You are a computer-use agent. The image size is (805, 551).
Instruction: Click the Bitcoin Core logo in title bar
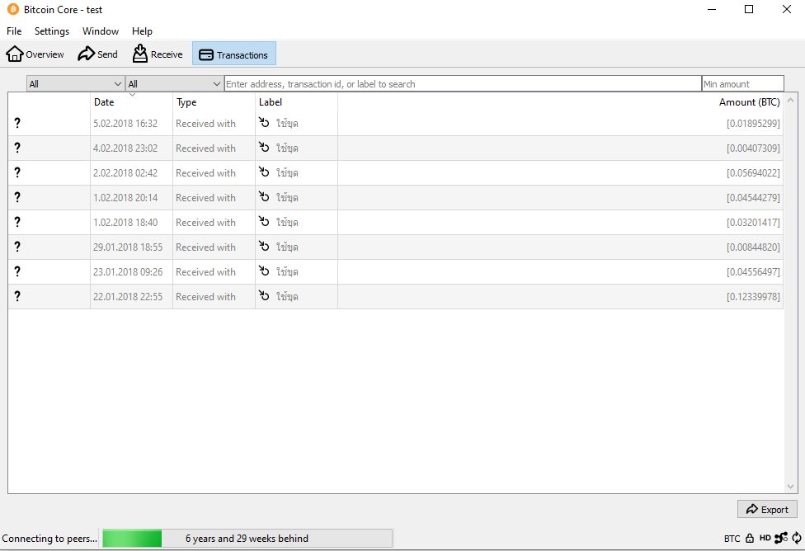coord(13,9)
